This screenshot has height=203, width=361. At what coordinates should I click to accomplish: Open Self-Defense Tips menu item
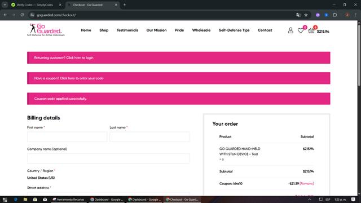coord(234,30)
